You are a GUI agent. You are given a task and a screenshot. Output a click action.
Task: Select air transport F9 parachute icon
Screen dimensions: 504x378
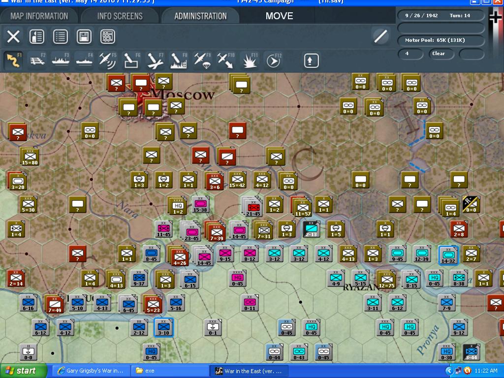click(202, 61)
